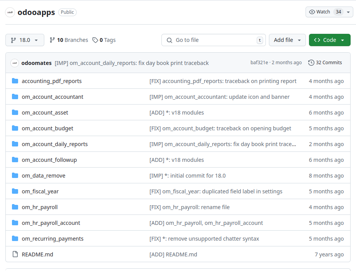Screen dimensions: 356x271
Task: Click the folder icon for om_hr_payroll_account
Action: [15, 223]
